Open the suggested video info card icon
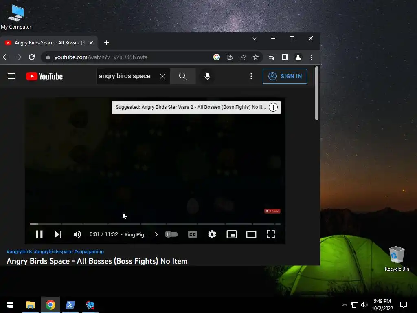The height and width of the screenshot is (313, 417). tap(273, 107)
